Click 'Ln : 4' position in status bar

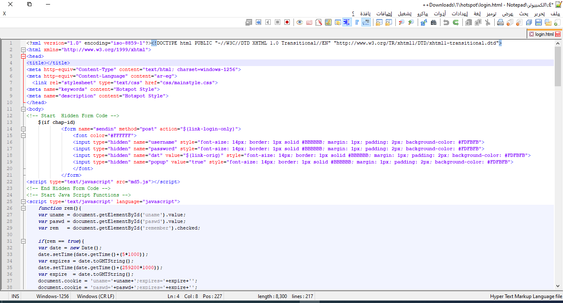pos(173,296)
